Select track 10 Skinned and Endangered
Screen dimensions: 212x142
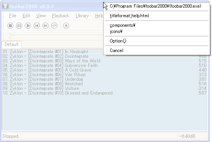point(105,93)
